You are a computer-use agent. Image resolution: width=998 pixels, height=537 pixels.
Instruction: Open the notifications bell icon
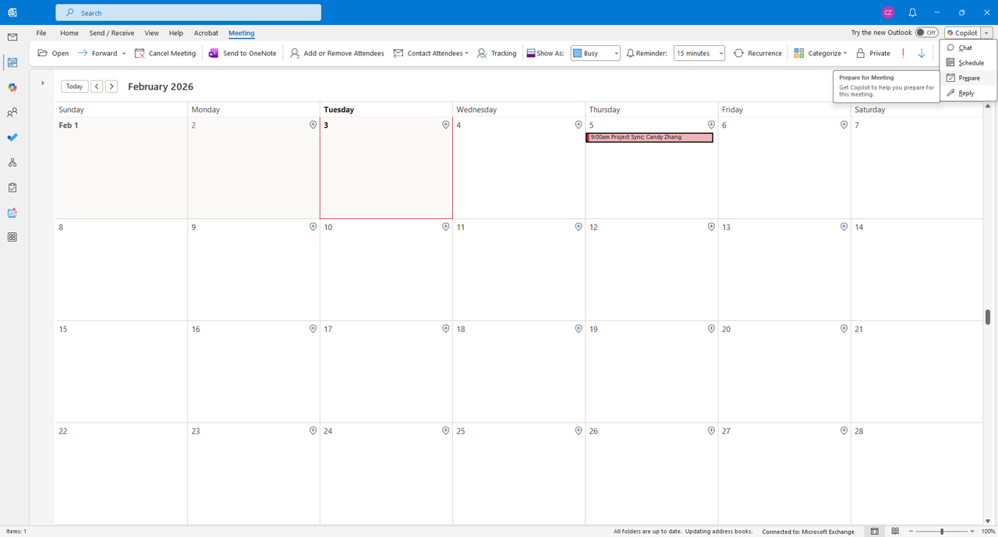912,12
